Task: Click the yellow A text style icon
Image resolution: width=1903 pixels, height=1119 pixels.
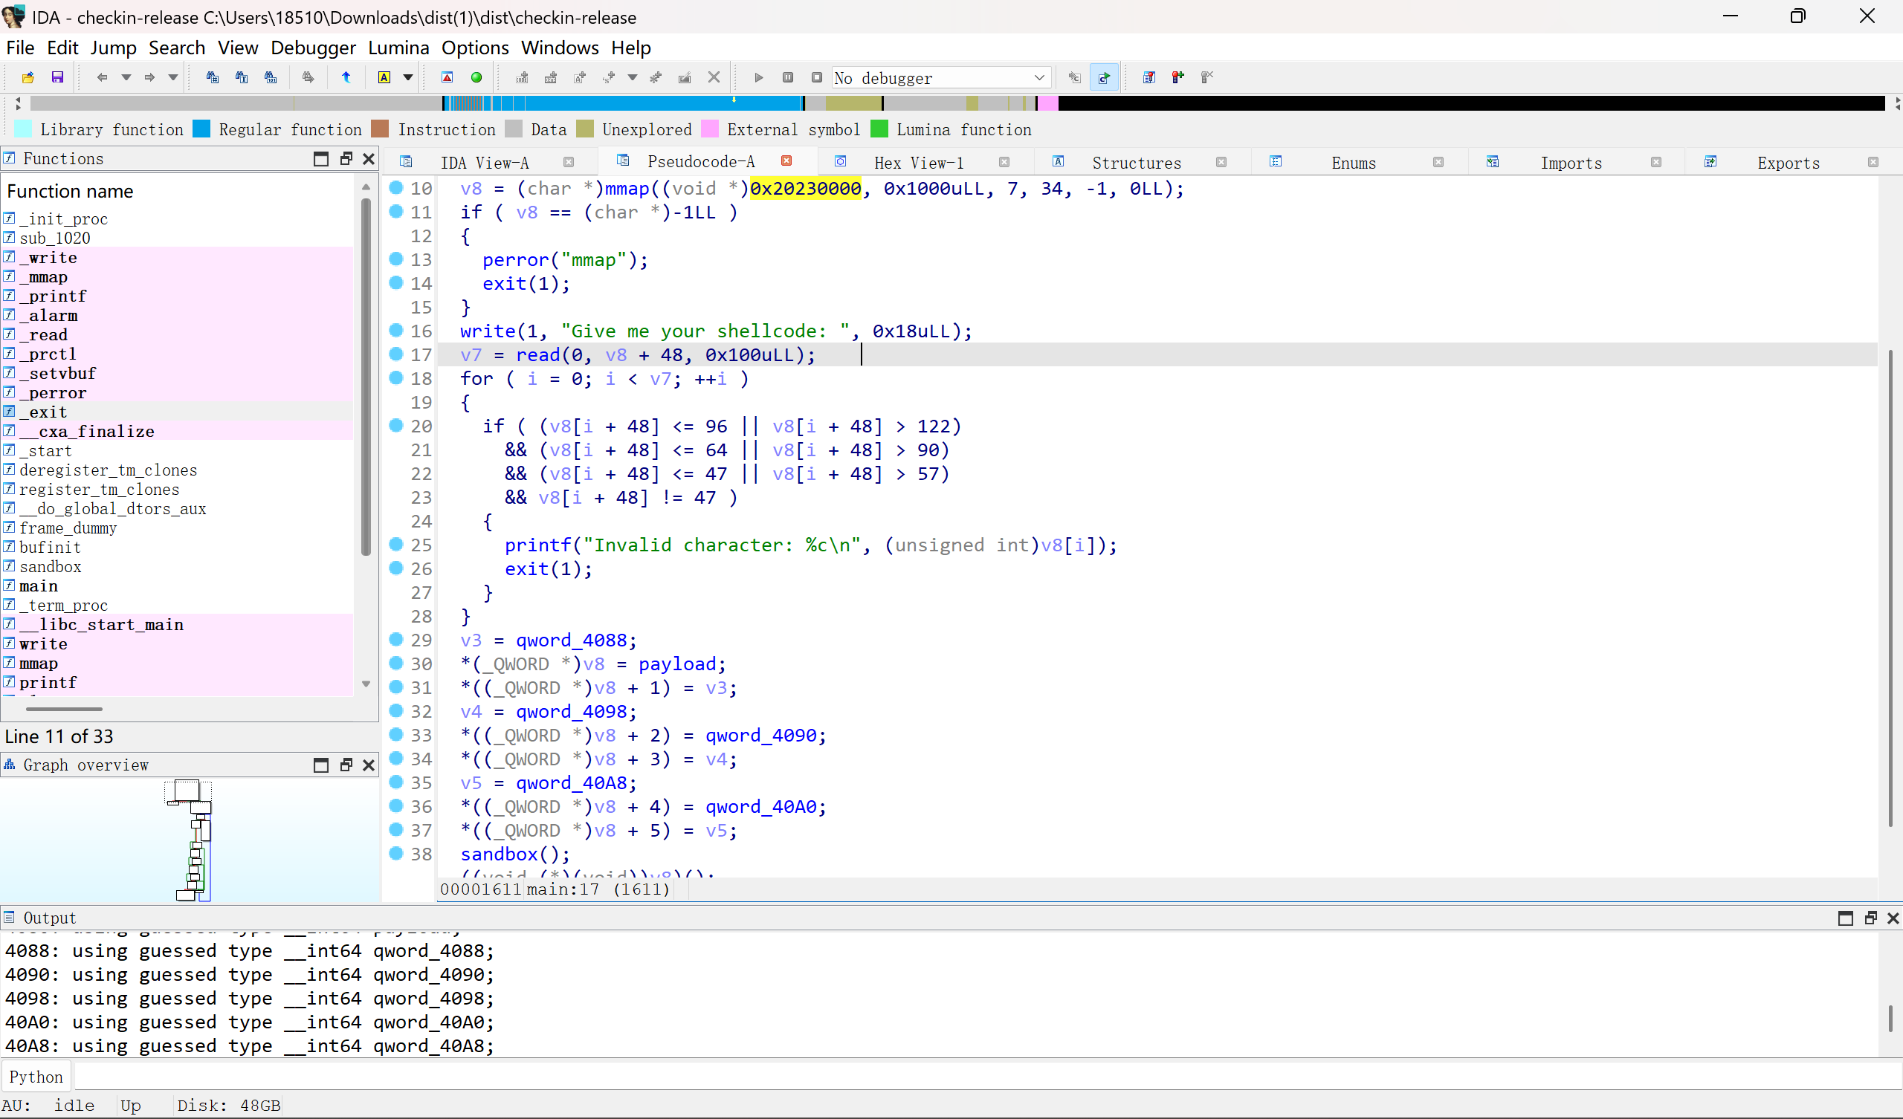Action: click(x=384, y=77)
